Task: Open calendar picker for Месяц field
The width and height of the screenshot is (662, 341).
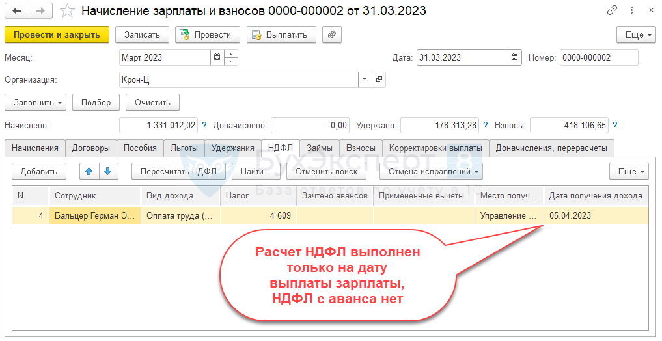Action: [x=217, y=57]
